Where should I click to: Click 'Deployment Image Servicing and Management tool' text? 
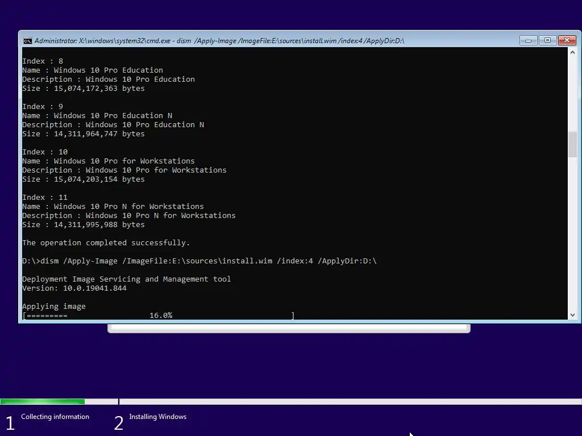pyautogui.click(x=127, y=279)
